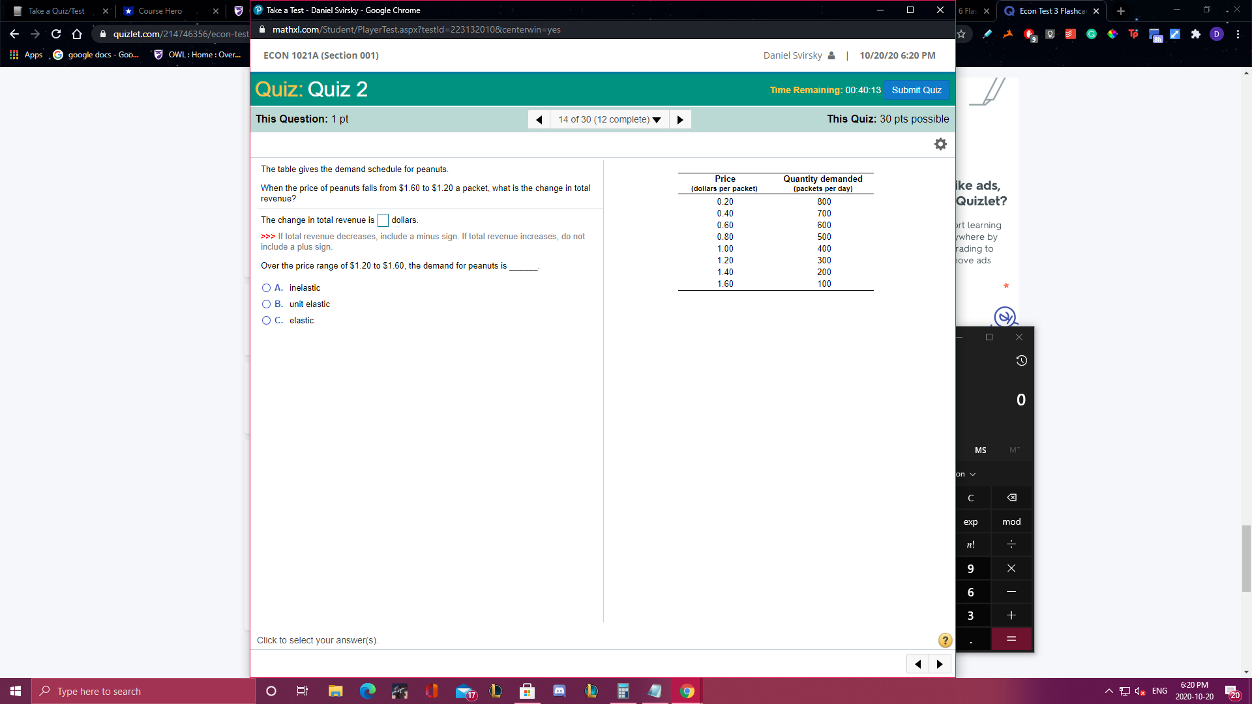
Task: Click the forward navigation arrow at bottom
Action: coord(940,664)
